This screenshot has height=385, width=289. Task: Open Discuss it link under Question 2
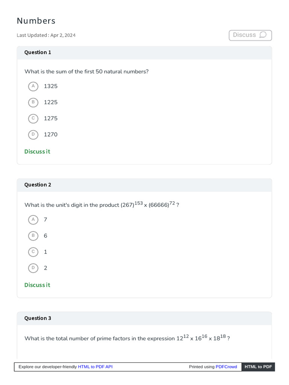coord(37,285)
